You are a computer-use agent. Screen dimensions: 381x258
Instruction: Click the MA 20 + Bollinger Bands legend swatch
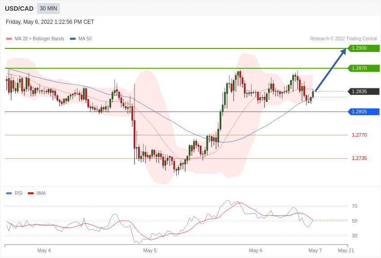9,39
